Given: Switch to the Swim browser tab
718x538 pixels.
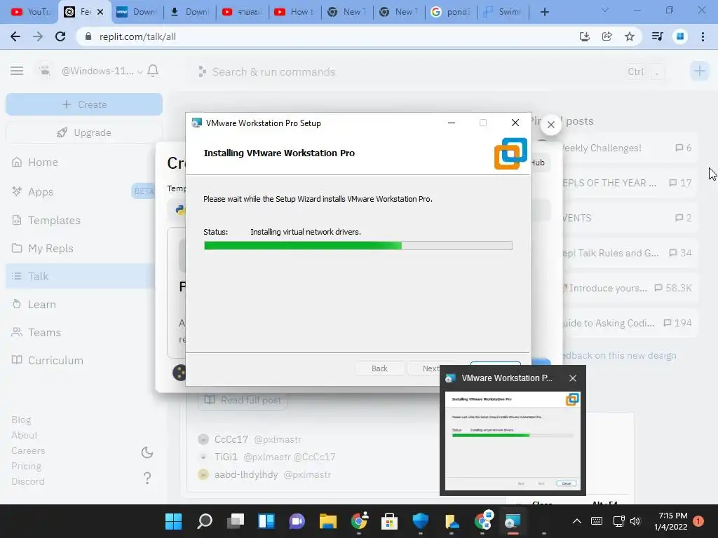Looking at the screenshot, I should 503,12.
